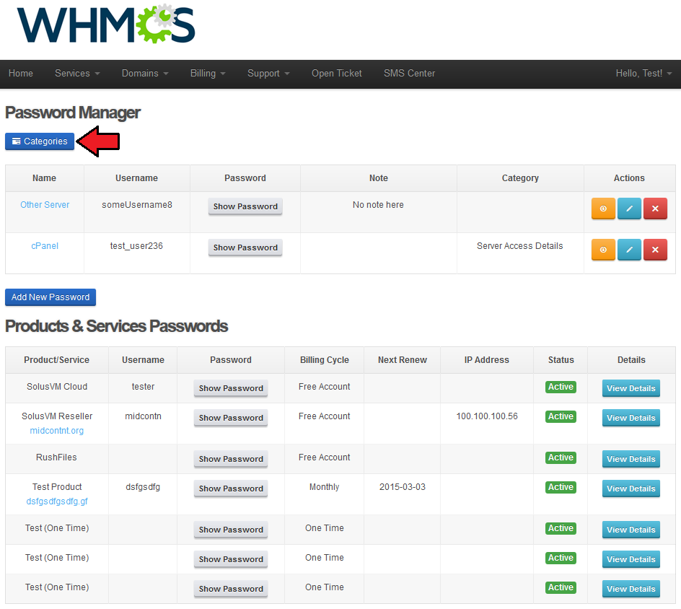Click the IP Address column header
Screen dimensions: 681x609
(x=487, y=360)
